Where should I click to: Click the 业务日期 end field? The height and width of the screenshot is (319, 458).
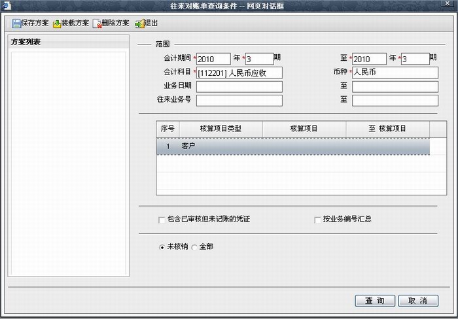click(395, 87)
